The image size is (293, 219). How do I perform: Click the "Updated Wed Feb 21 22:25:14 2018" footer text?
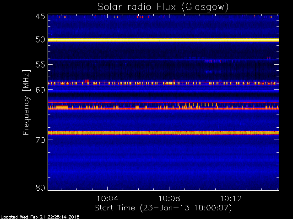40,217
